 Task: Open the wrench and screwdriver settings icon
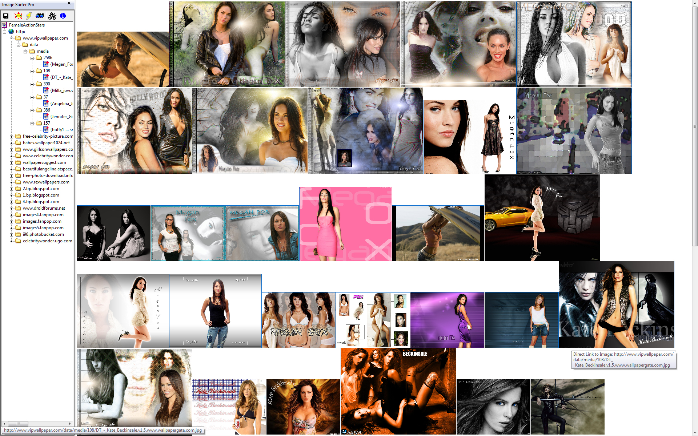(52, 16)
